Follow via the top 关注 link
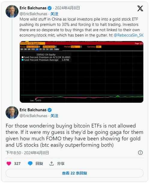 [x=54, y=14]
